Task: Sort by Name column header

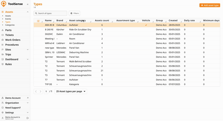Action: point(48,20)
